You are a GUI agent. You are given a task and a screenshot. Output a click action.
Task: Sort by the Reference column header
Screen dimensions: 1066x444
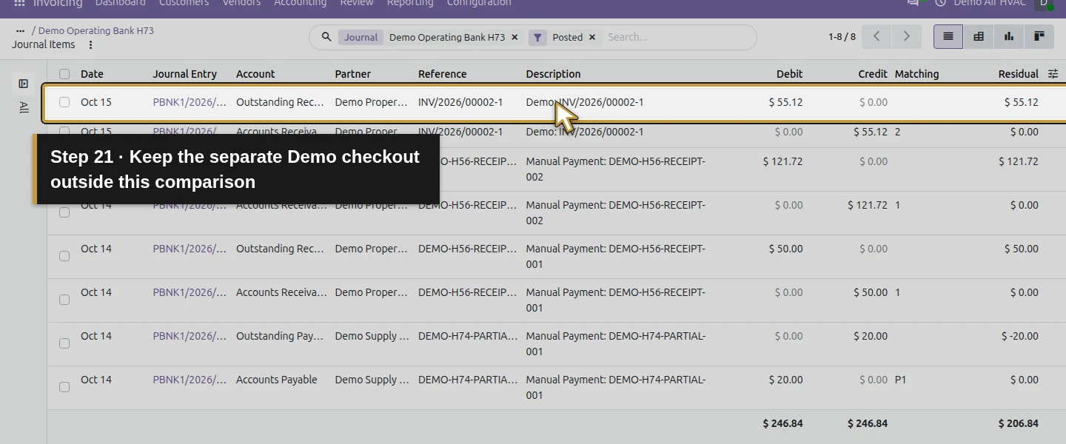tap(443, 74)
